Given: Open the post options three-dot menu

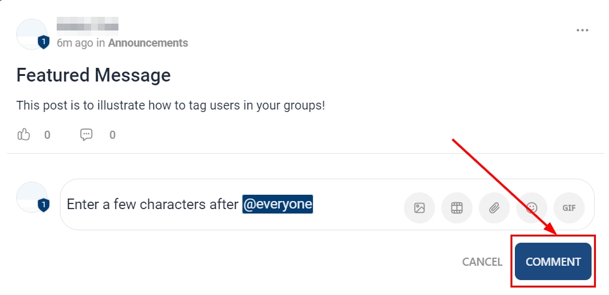Looking at the screenshot, I should (x=582, y=30).
